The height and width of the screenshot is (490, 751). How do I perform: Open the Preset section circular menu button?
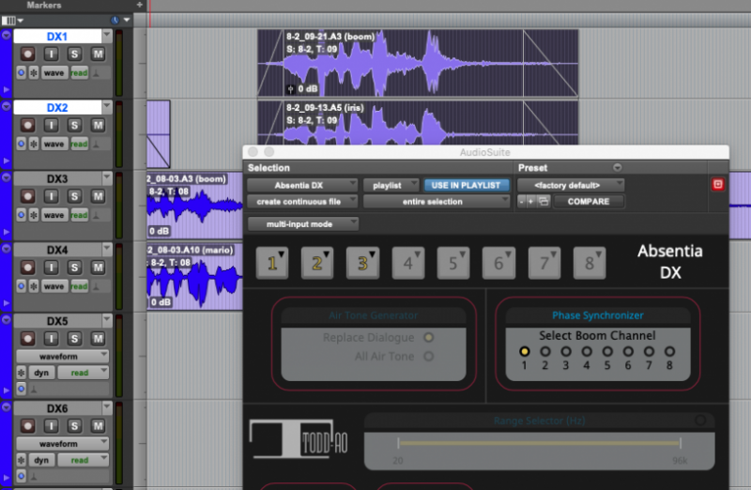[x=618, y=167]
